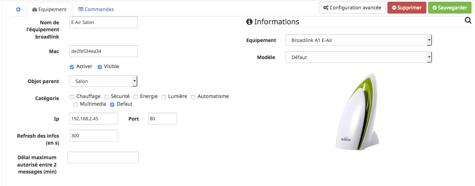Check the Multimedia category checkbox
The width and height of the screenshot is (475, 186).
pyautogui.click(x=75, y=104)
